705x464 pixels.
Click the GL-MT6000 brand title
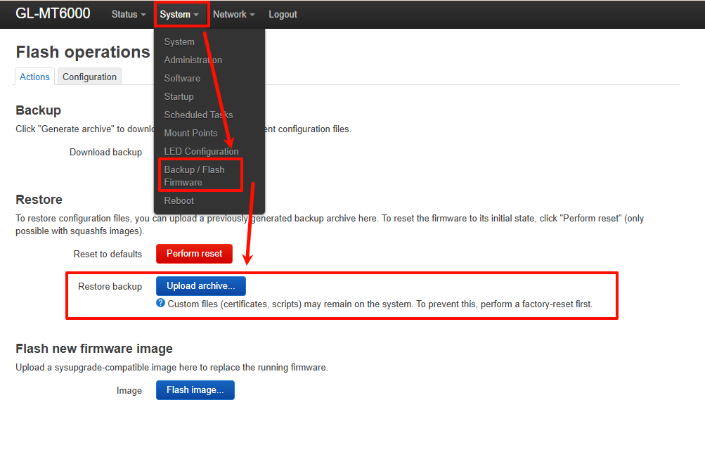point(53,14)
